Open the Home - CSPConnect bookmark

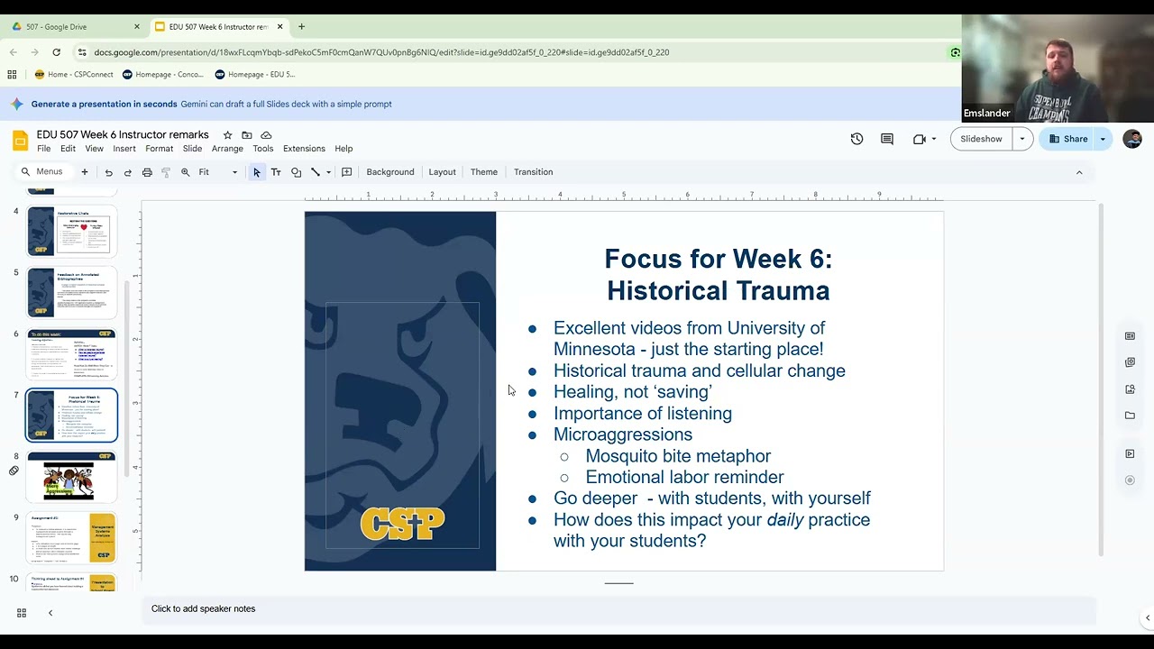pos(73,75)
